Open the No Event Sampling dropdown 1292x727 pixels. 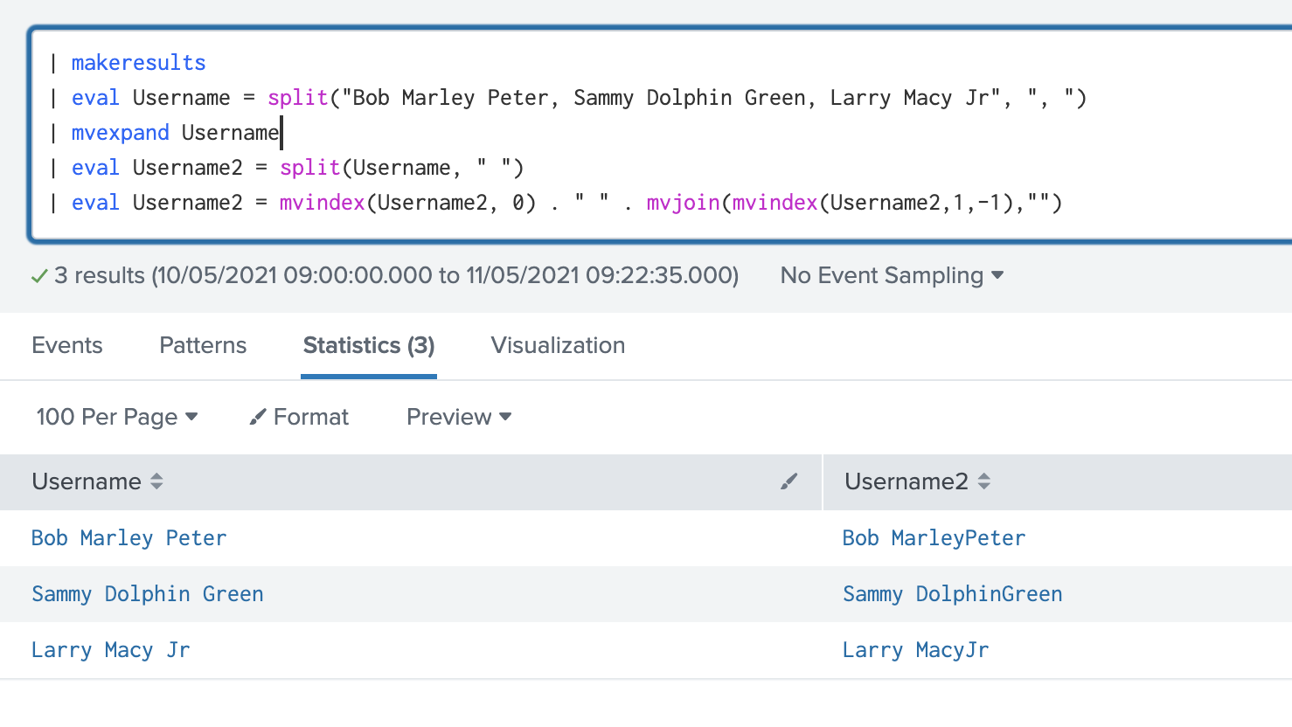point(891,276)
